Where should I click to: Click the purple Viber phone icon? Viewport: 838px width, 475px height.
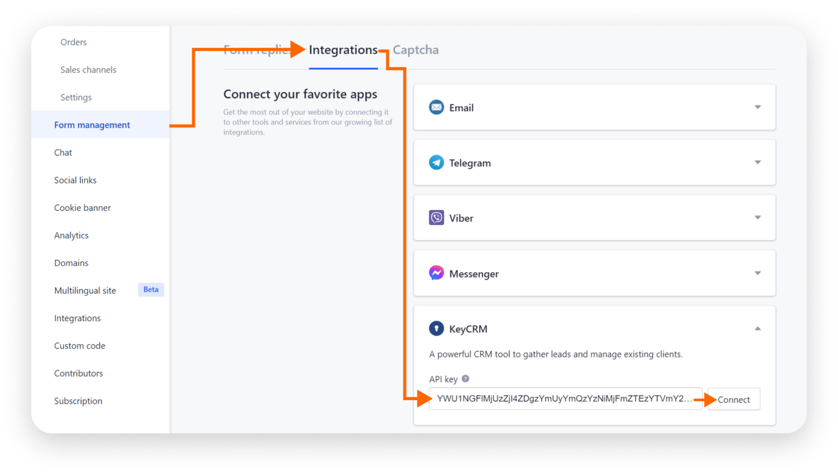click(x=436, y=218)
